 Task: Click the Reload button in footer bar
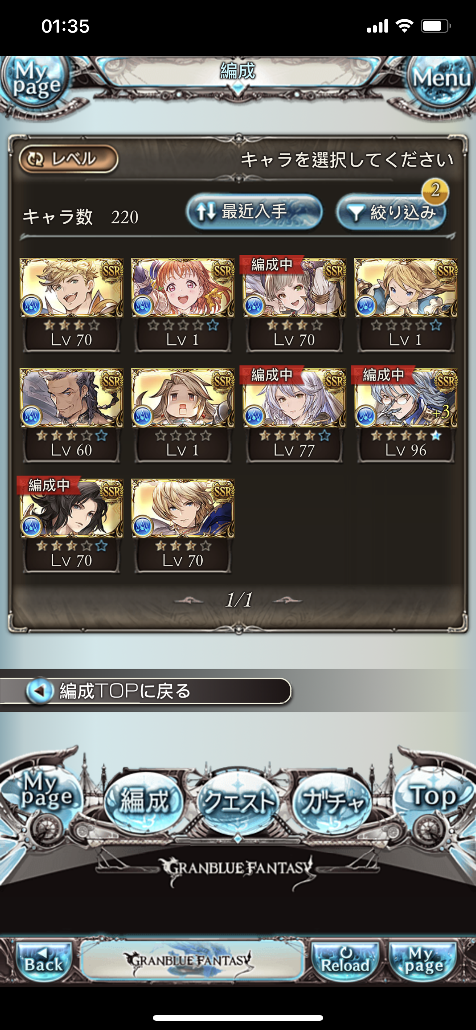tap(345, 960)
